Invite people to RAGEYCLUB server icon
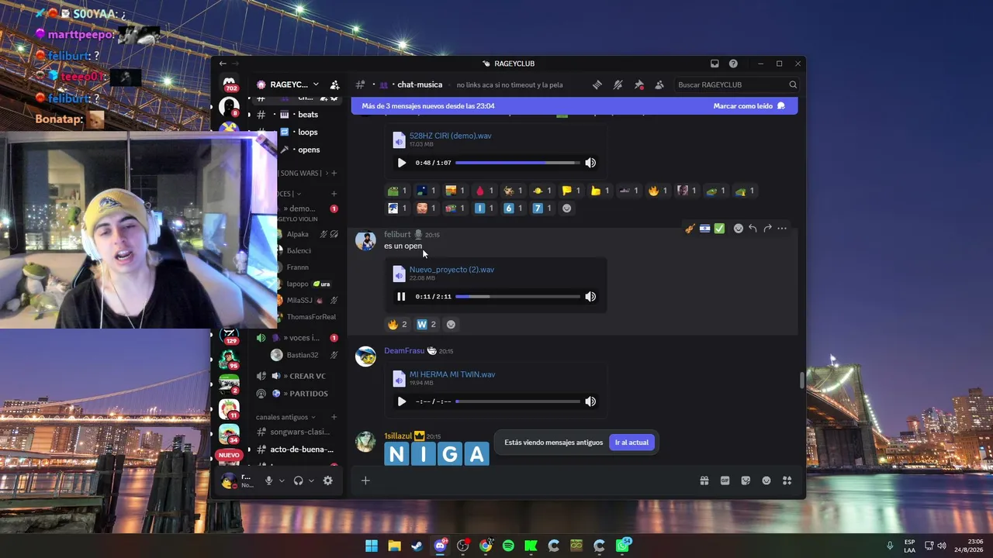 pos(334,84)
